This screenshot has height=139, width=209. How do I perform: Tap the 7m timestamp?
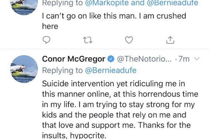(x=184, y=59)
